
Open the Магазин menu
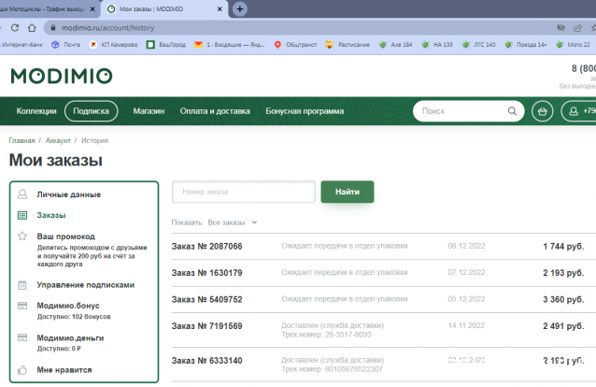click(x=149, y=111)
